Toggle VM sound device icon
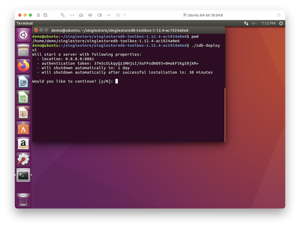Screen dimensions: 300x228 90,15
